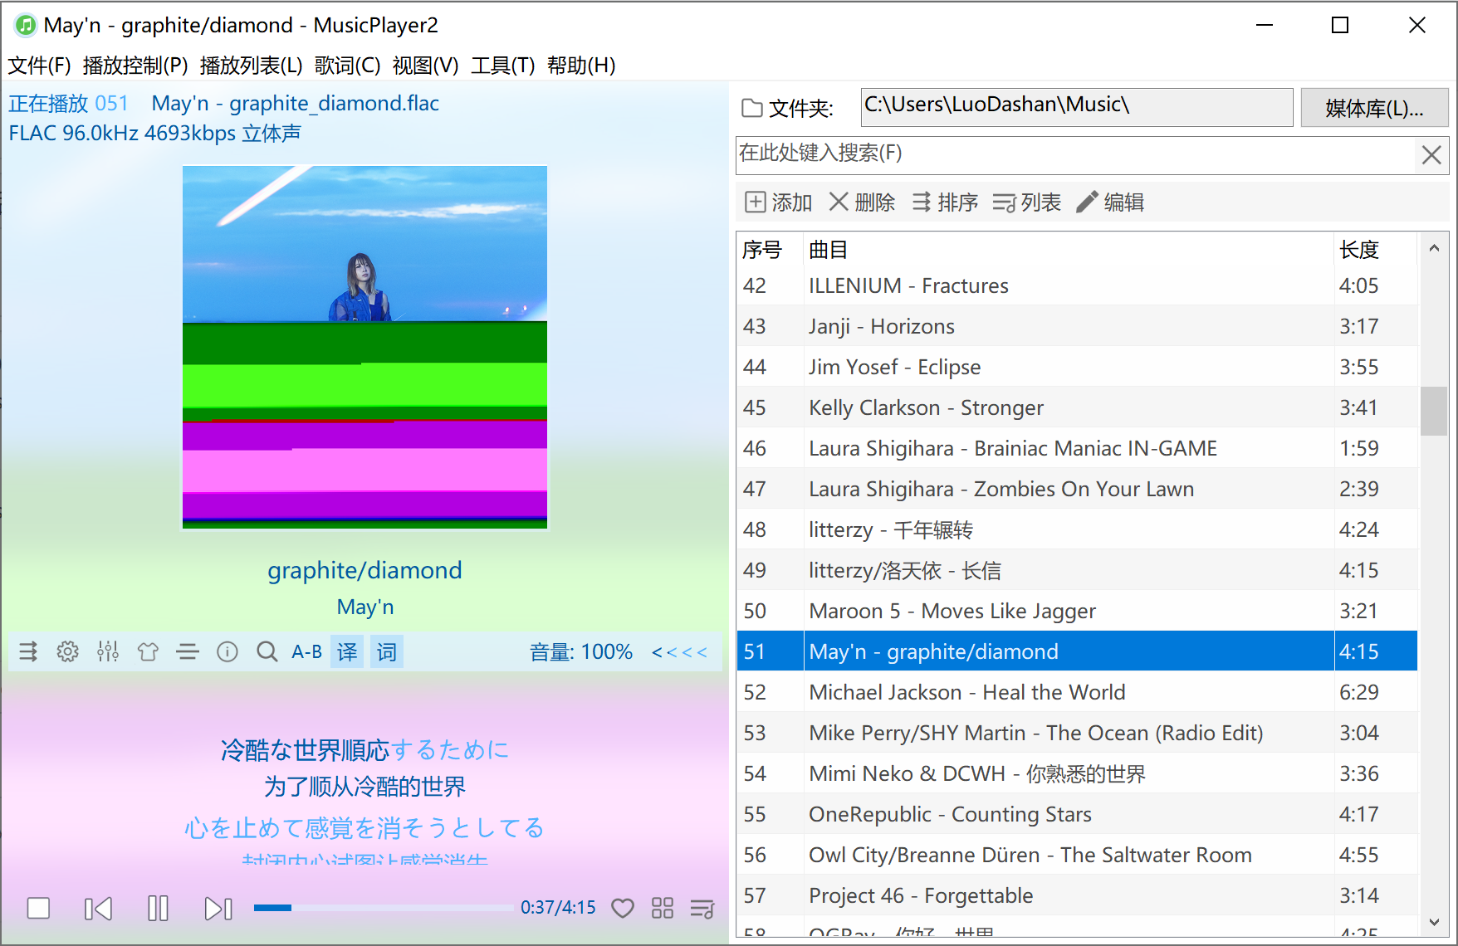1458x946 pixels.
Task: Skip to the next track
Action: (x=218, y=909)
